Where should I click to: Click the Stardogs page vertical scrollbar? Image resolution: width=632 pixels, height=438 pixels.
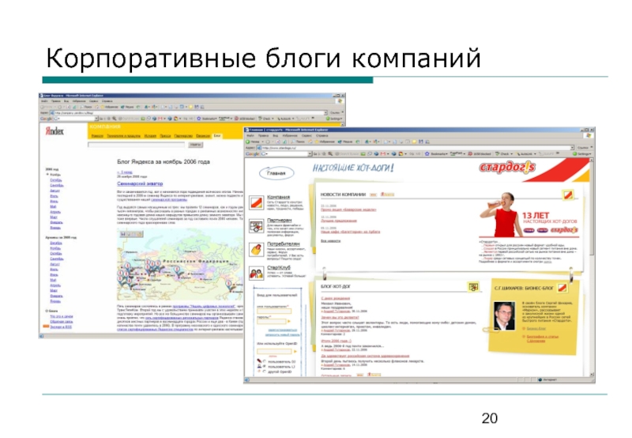(x=592, y=266)
